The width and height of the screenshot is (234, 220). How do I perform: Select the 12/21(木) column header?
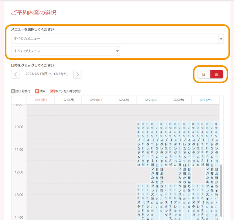pyautogui.click(x=151, y=100)
